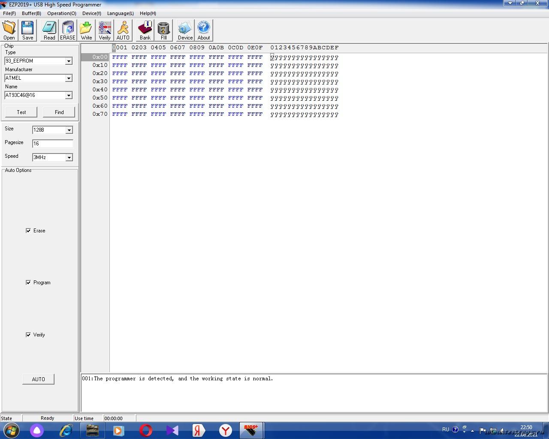Click the Bank check toolbar icon
549x439 pixels.
(145, 30)
